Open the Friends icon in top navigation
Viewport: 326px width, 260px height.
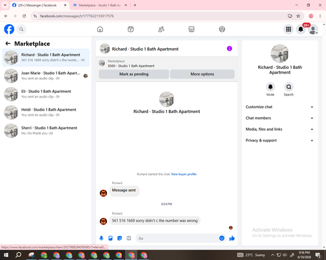(161, 29)
